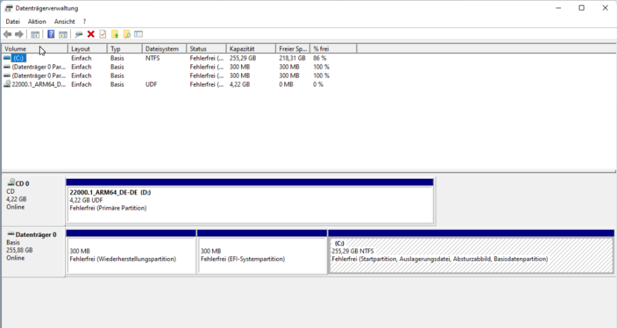
Task: Click the drive icon next to (C:) in volume list
Action: click(7, 58)
